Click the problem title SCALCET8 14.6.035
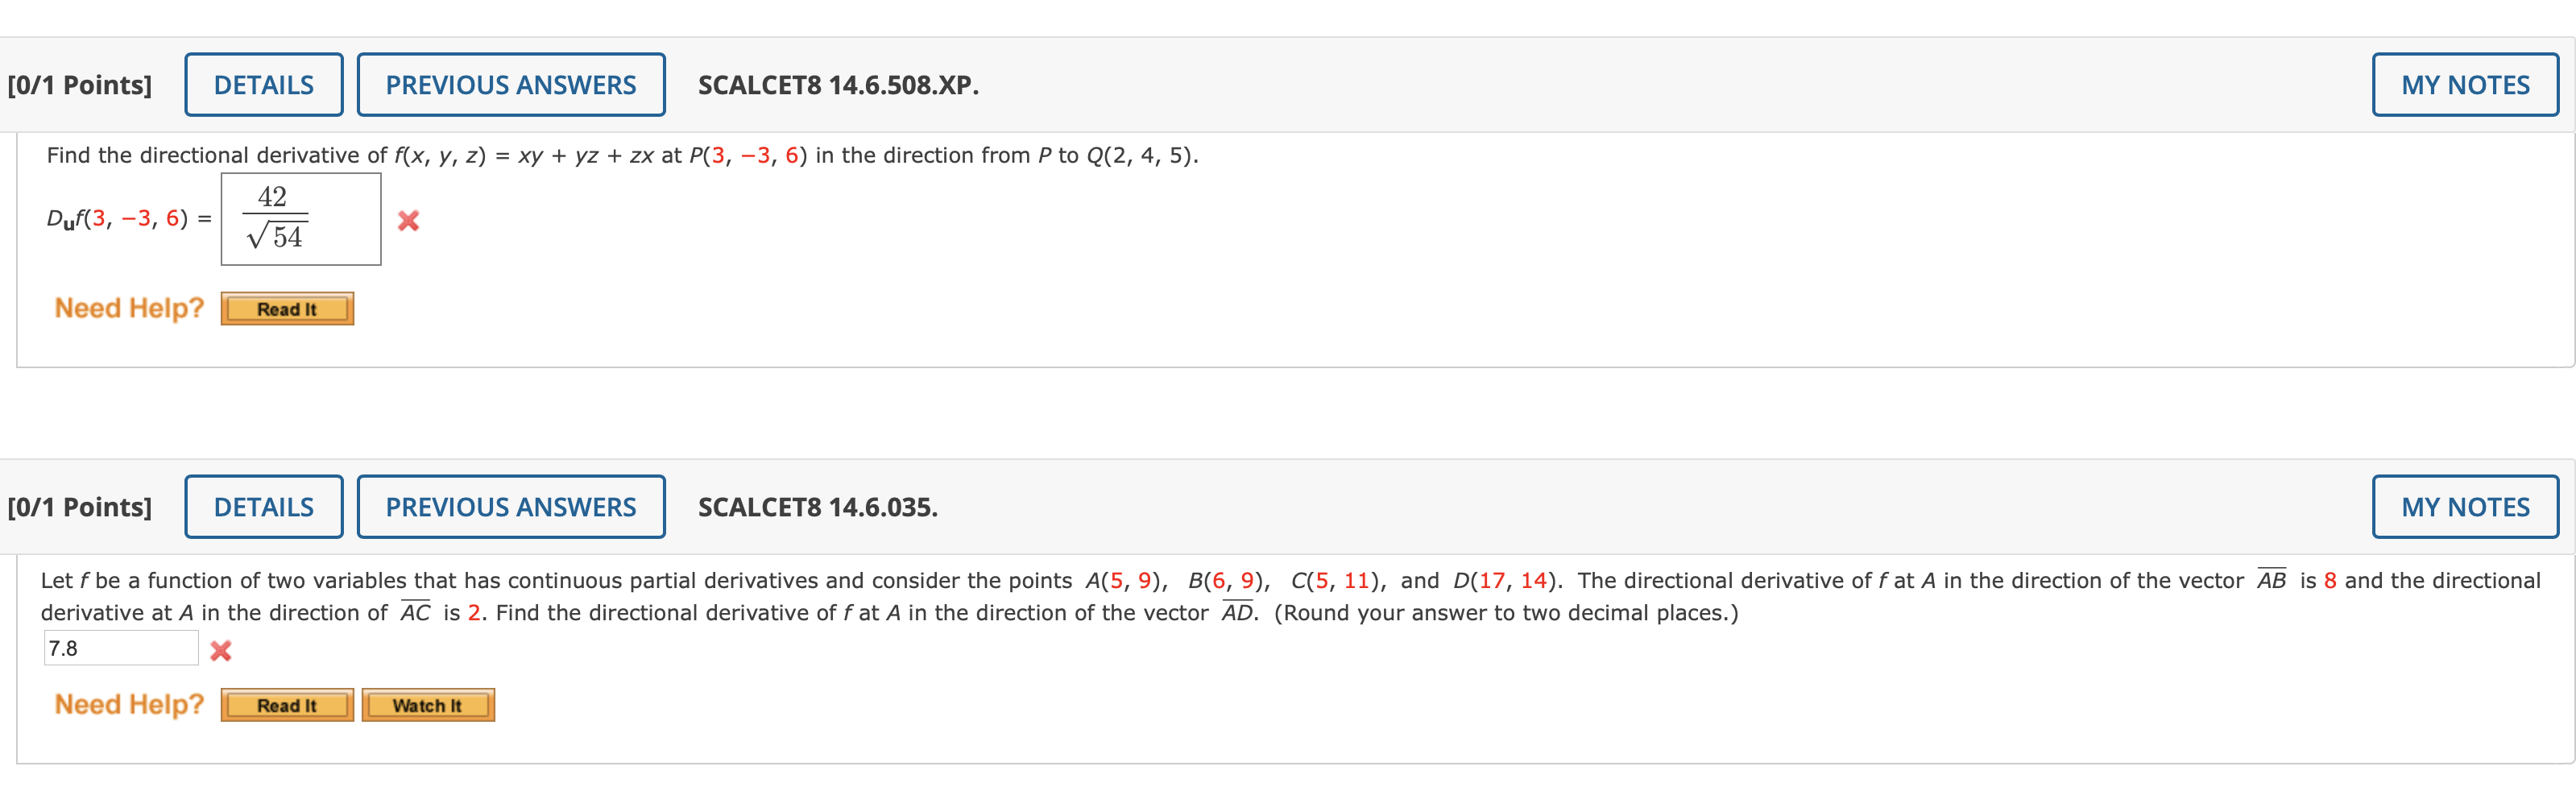2576x812 pixels. 817,507
